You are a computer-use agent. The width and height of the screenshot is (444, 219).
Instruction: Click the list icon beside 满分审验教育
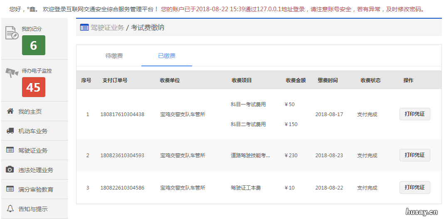point(10,189)
